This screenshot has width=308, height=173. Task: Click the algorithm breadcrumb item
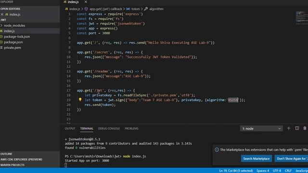156,9
